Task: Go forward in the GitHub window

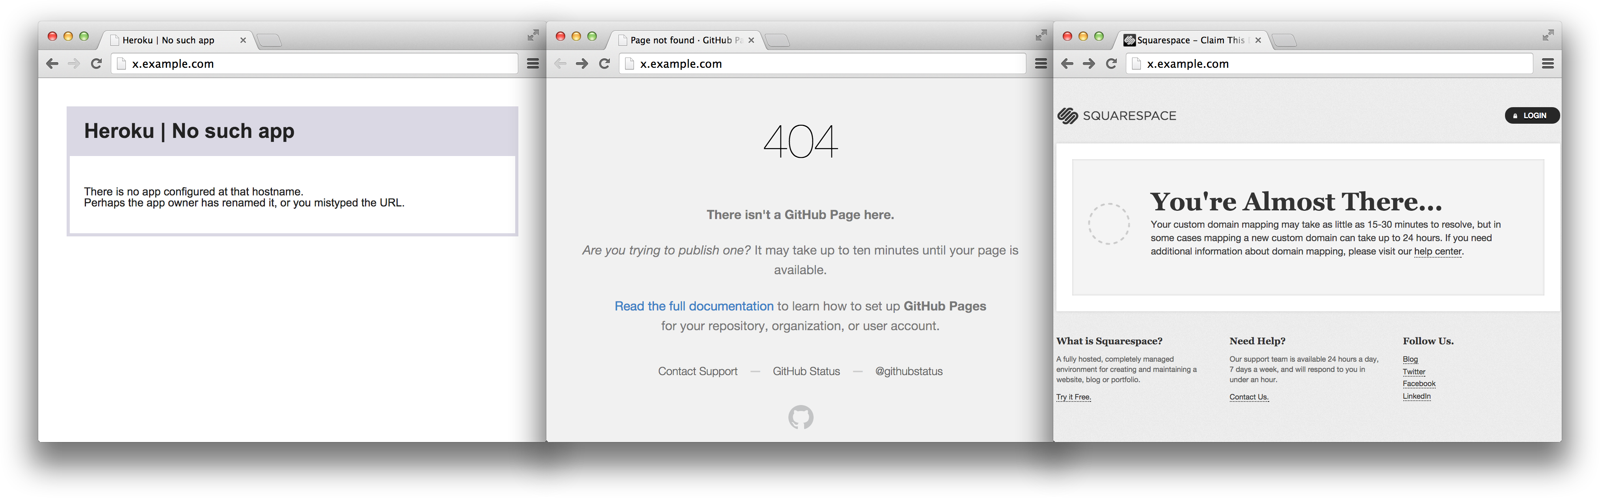Action: click(582, 63)
